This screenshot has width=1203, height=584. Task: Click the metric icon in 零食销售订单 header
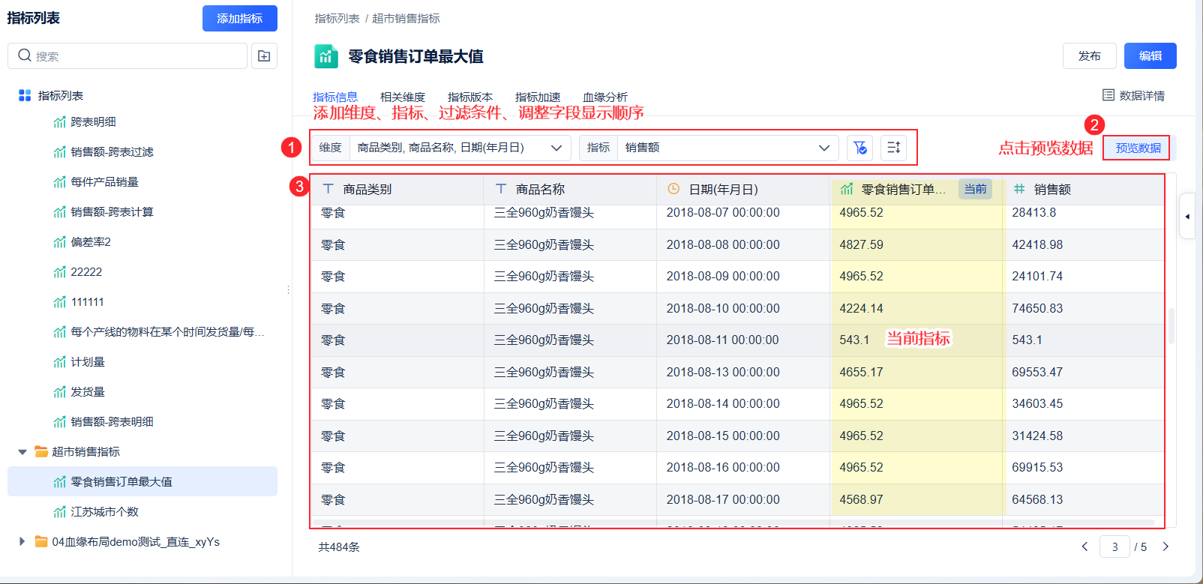pos(847,189)
